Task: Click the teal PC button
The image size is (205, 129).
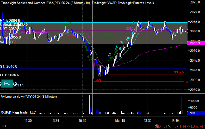Action: [x=7, y=84]
